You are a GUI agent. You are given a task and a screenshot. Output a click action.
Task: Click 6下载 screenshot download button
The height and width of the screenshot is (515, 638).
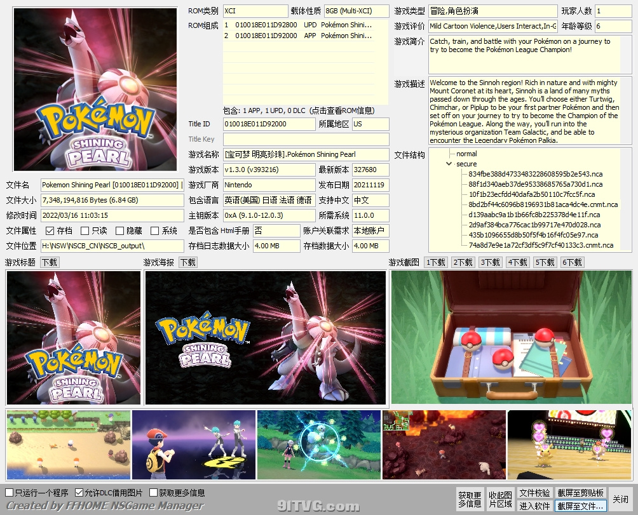[x=572, y=263]
